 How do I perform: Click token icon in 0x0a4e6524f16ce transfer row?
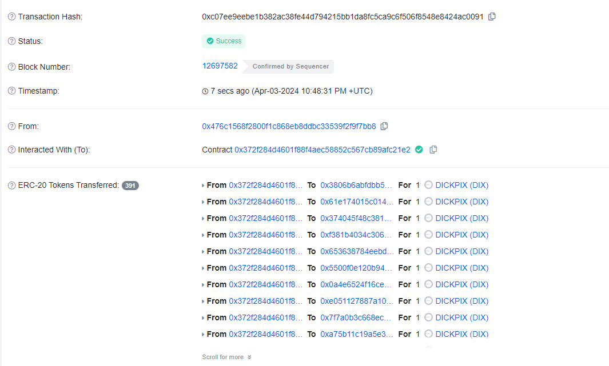point(428,284)
